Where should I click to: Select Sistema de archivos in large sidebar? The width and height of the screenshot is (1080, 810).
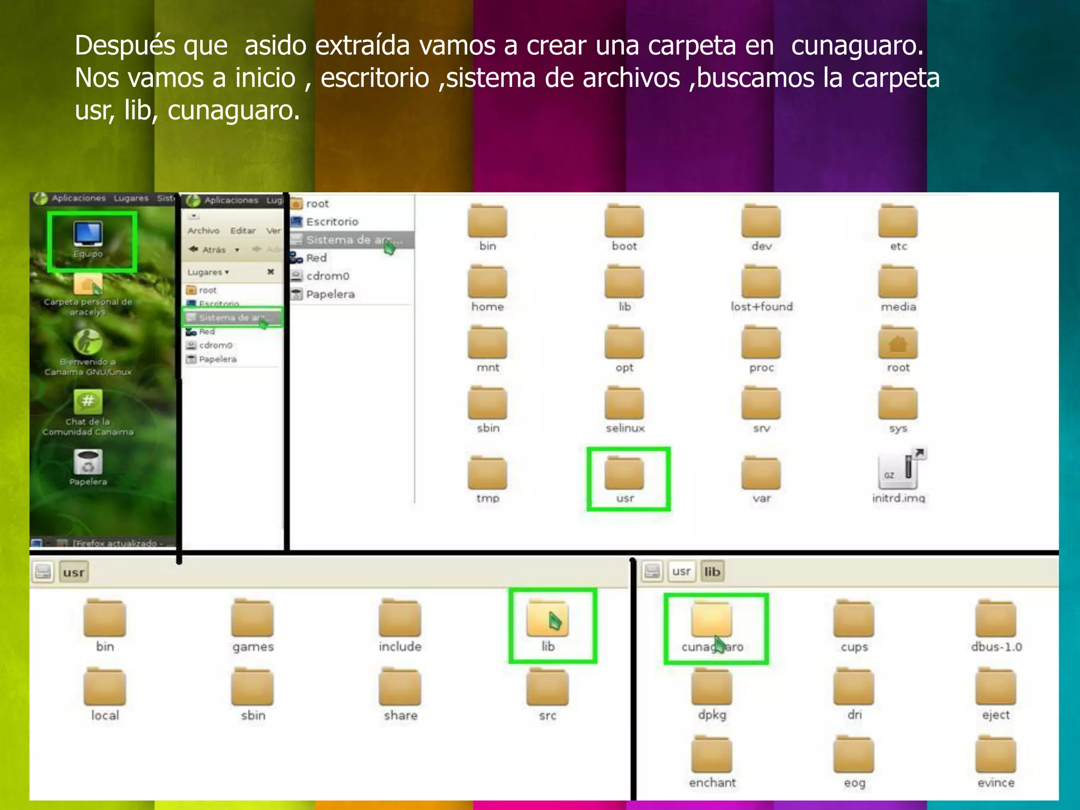click(352, 240)
